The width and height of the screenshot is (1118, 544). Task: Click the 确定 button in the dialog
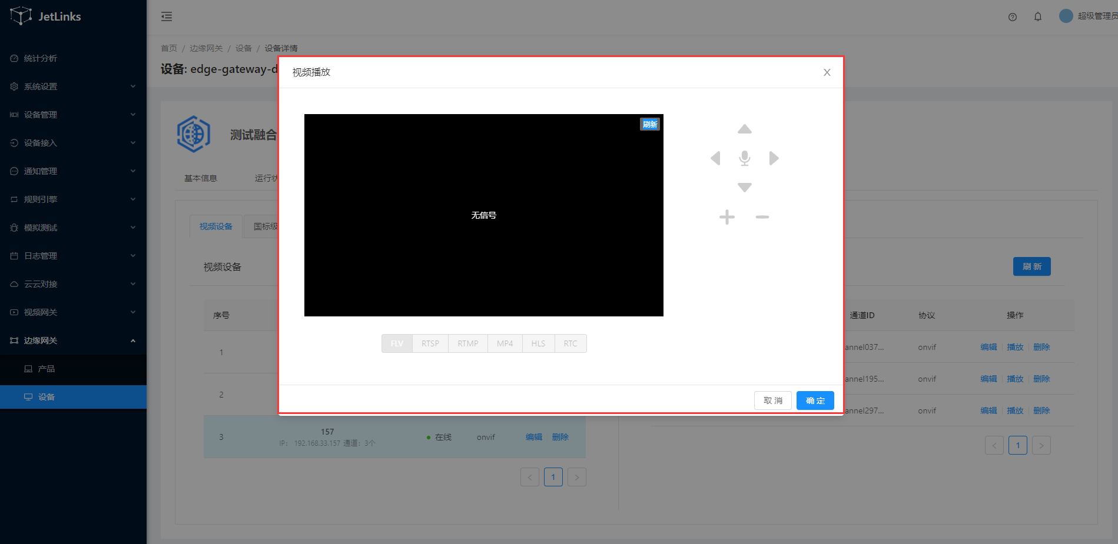point(815,401)
